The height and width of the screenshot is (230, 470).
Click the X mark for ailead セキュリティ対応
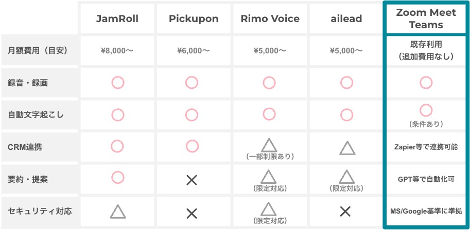[345, 212]
